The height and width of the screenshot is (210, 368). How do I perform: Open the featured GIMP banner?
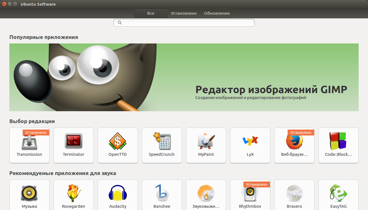tap(184, 77)
